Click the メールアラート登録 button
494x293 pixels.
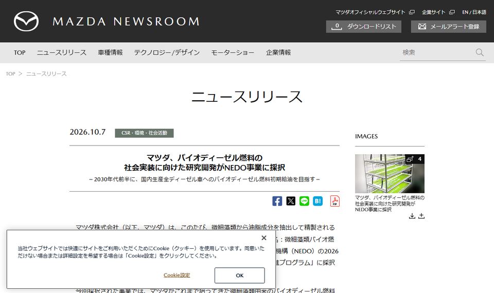(448, 27)
